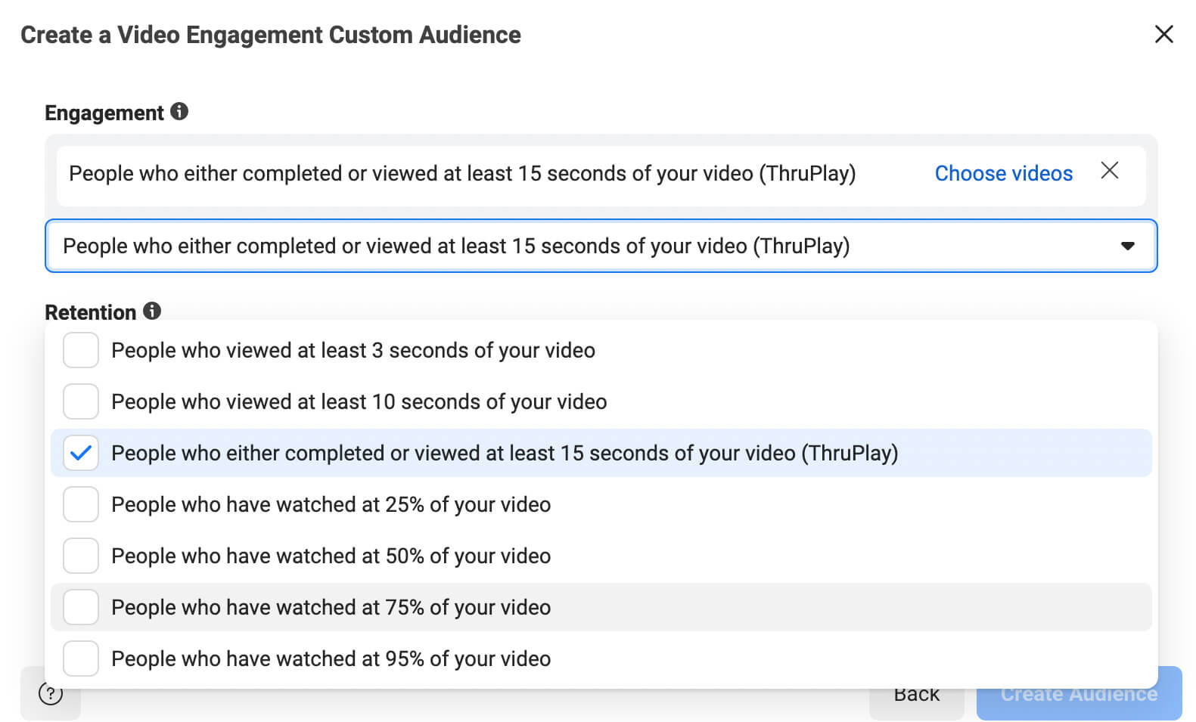Remove the selected ThruPlay engagement with X
1196x722 pixels.
1109,171
